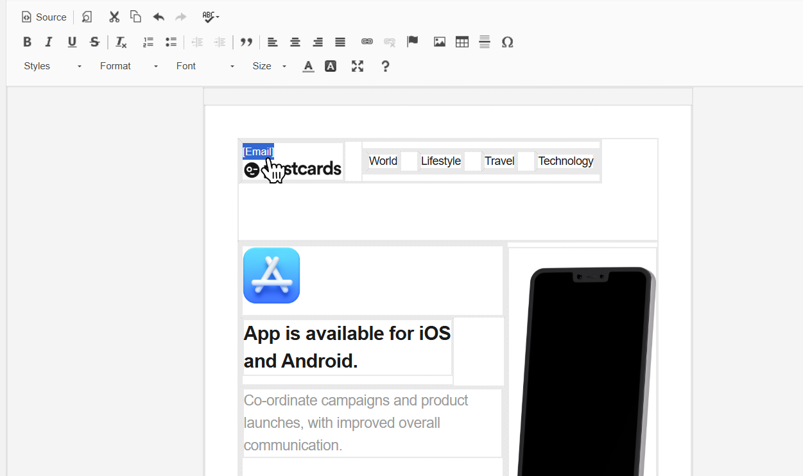The height and width of the screenshot is (476, 803).
Task: Insert a numbered list
Action: tap(148, 42)
